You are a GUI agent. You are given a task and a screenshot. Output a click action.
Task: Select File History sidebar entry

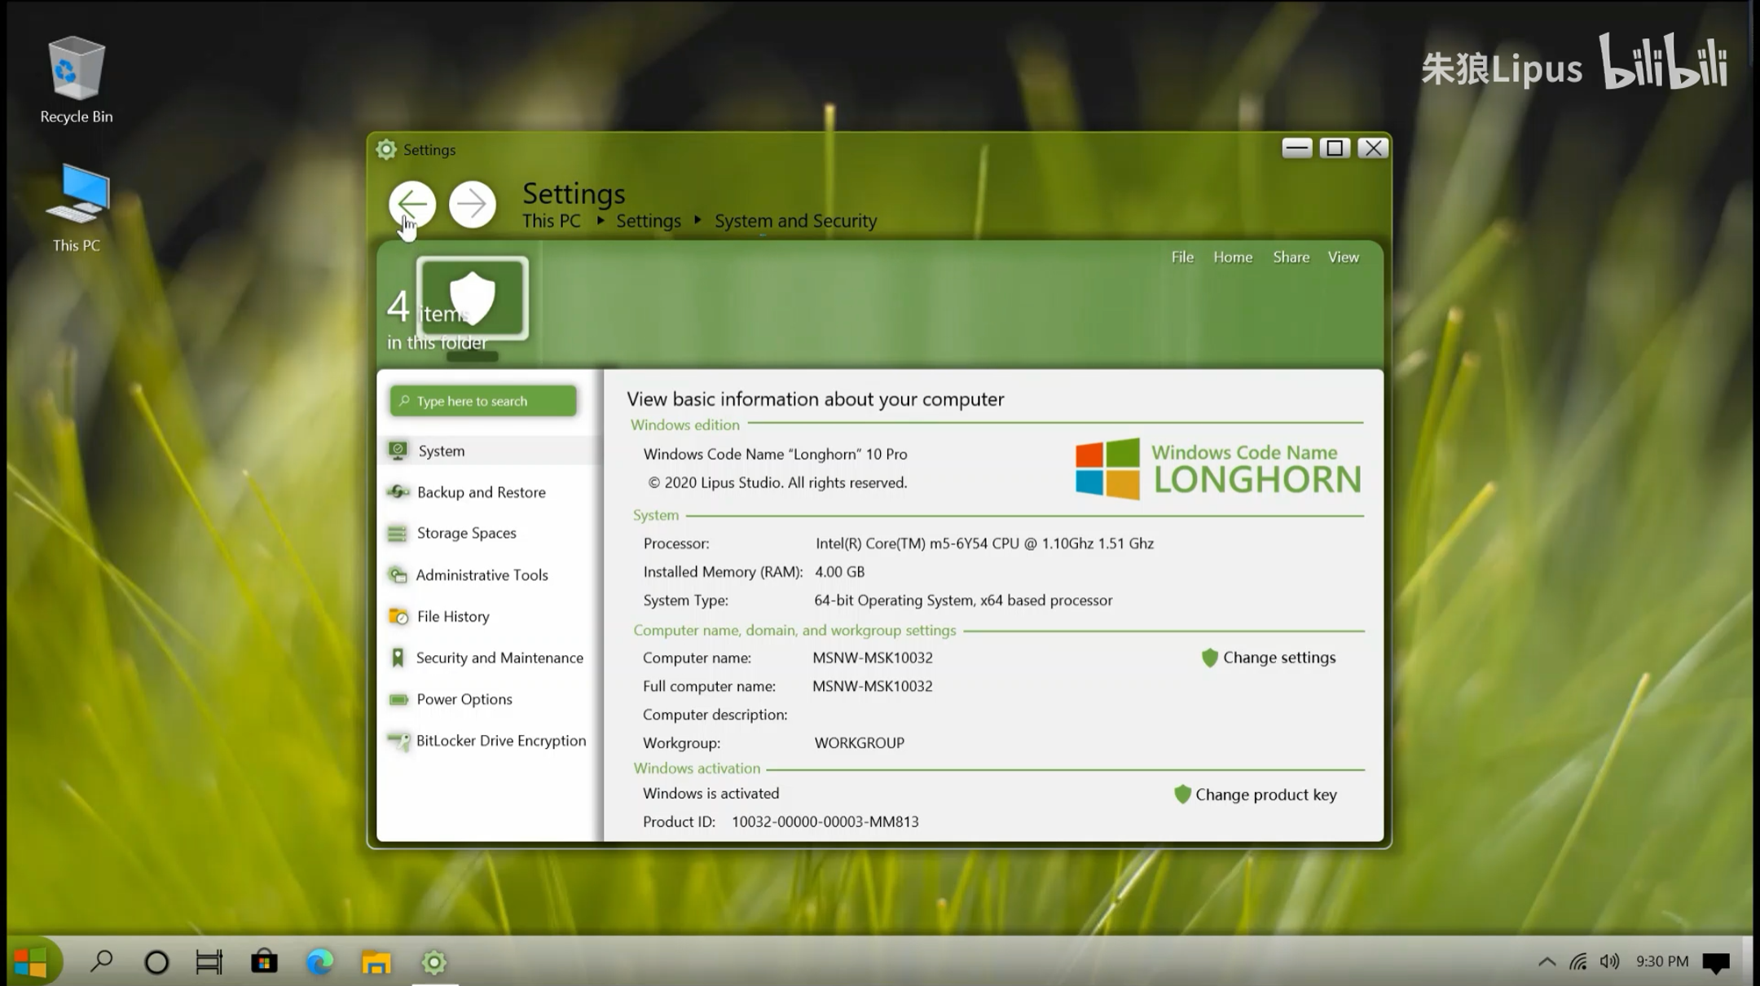(x=453, y=617)
